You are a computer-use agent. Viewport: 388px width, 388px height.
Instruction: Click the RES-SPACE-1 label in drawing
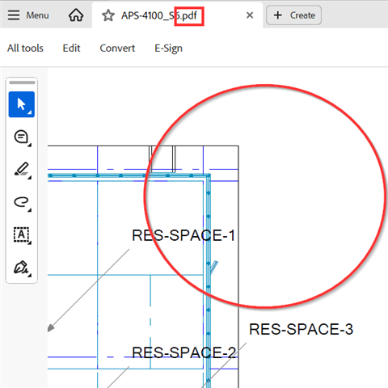(183, 235)
